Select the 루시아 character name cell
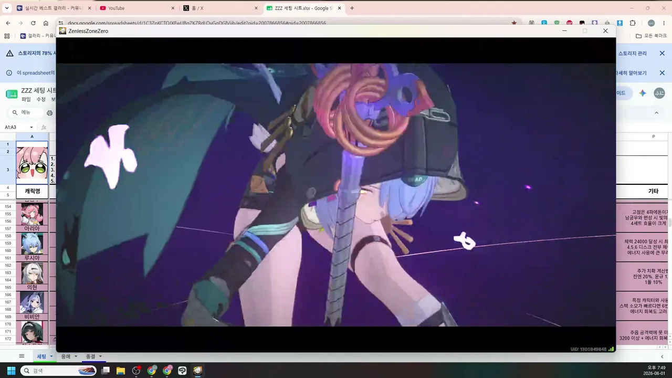The image size is (672, 378). pyautogui.click(x=32, y=258)
